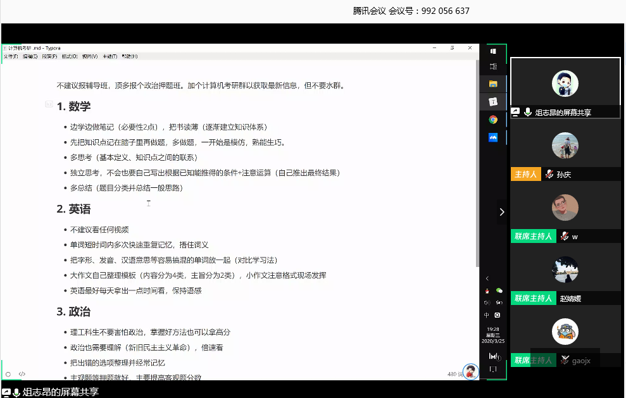Open the 文件(F) menu in Typora

click(11, 56)
